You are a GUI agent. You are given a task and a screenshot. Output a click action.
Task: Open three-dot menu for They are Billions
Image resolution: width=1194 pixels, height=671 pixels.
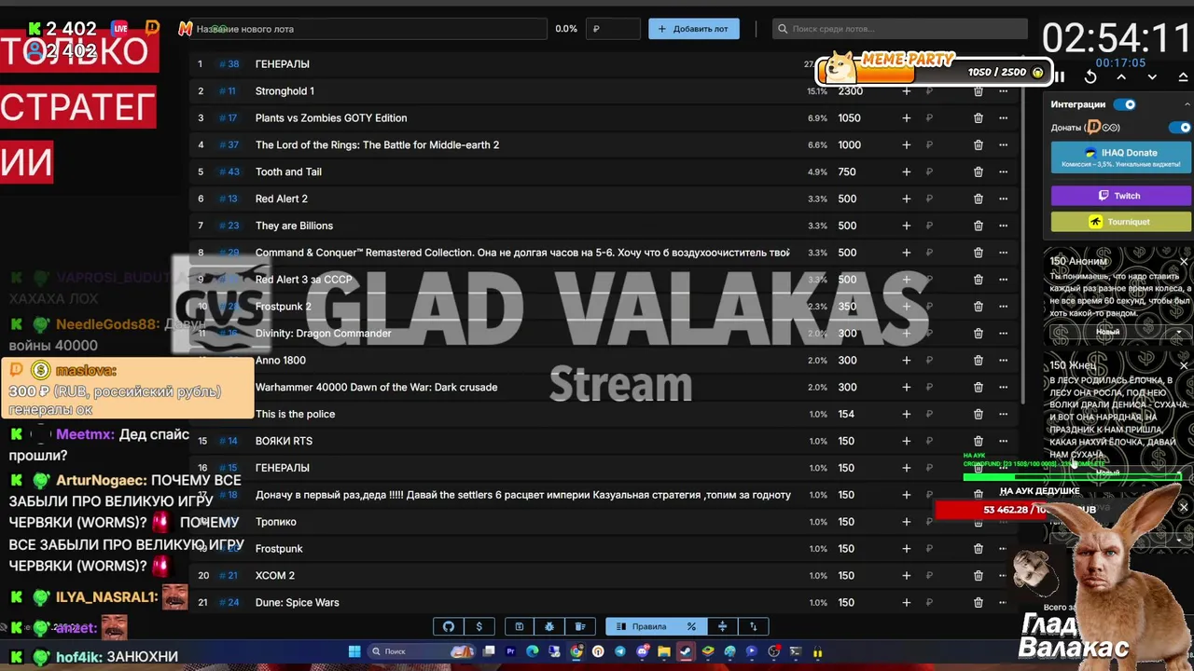coord(1003,226)
